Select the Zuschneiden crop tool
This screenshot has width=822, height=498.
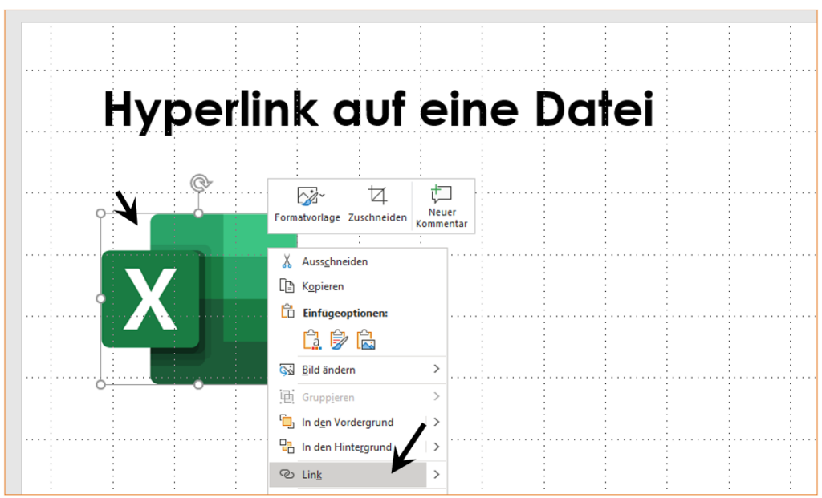tap(377, 204)
